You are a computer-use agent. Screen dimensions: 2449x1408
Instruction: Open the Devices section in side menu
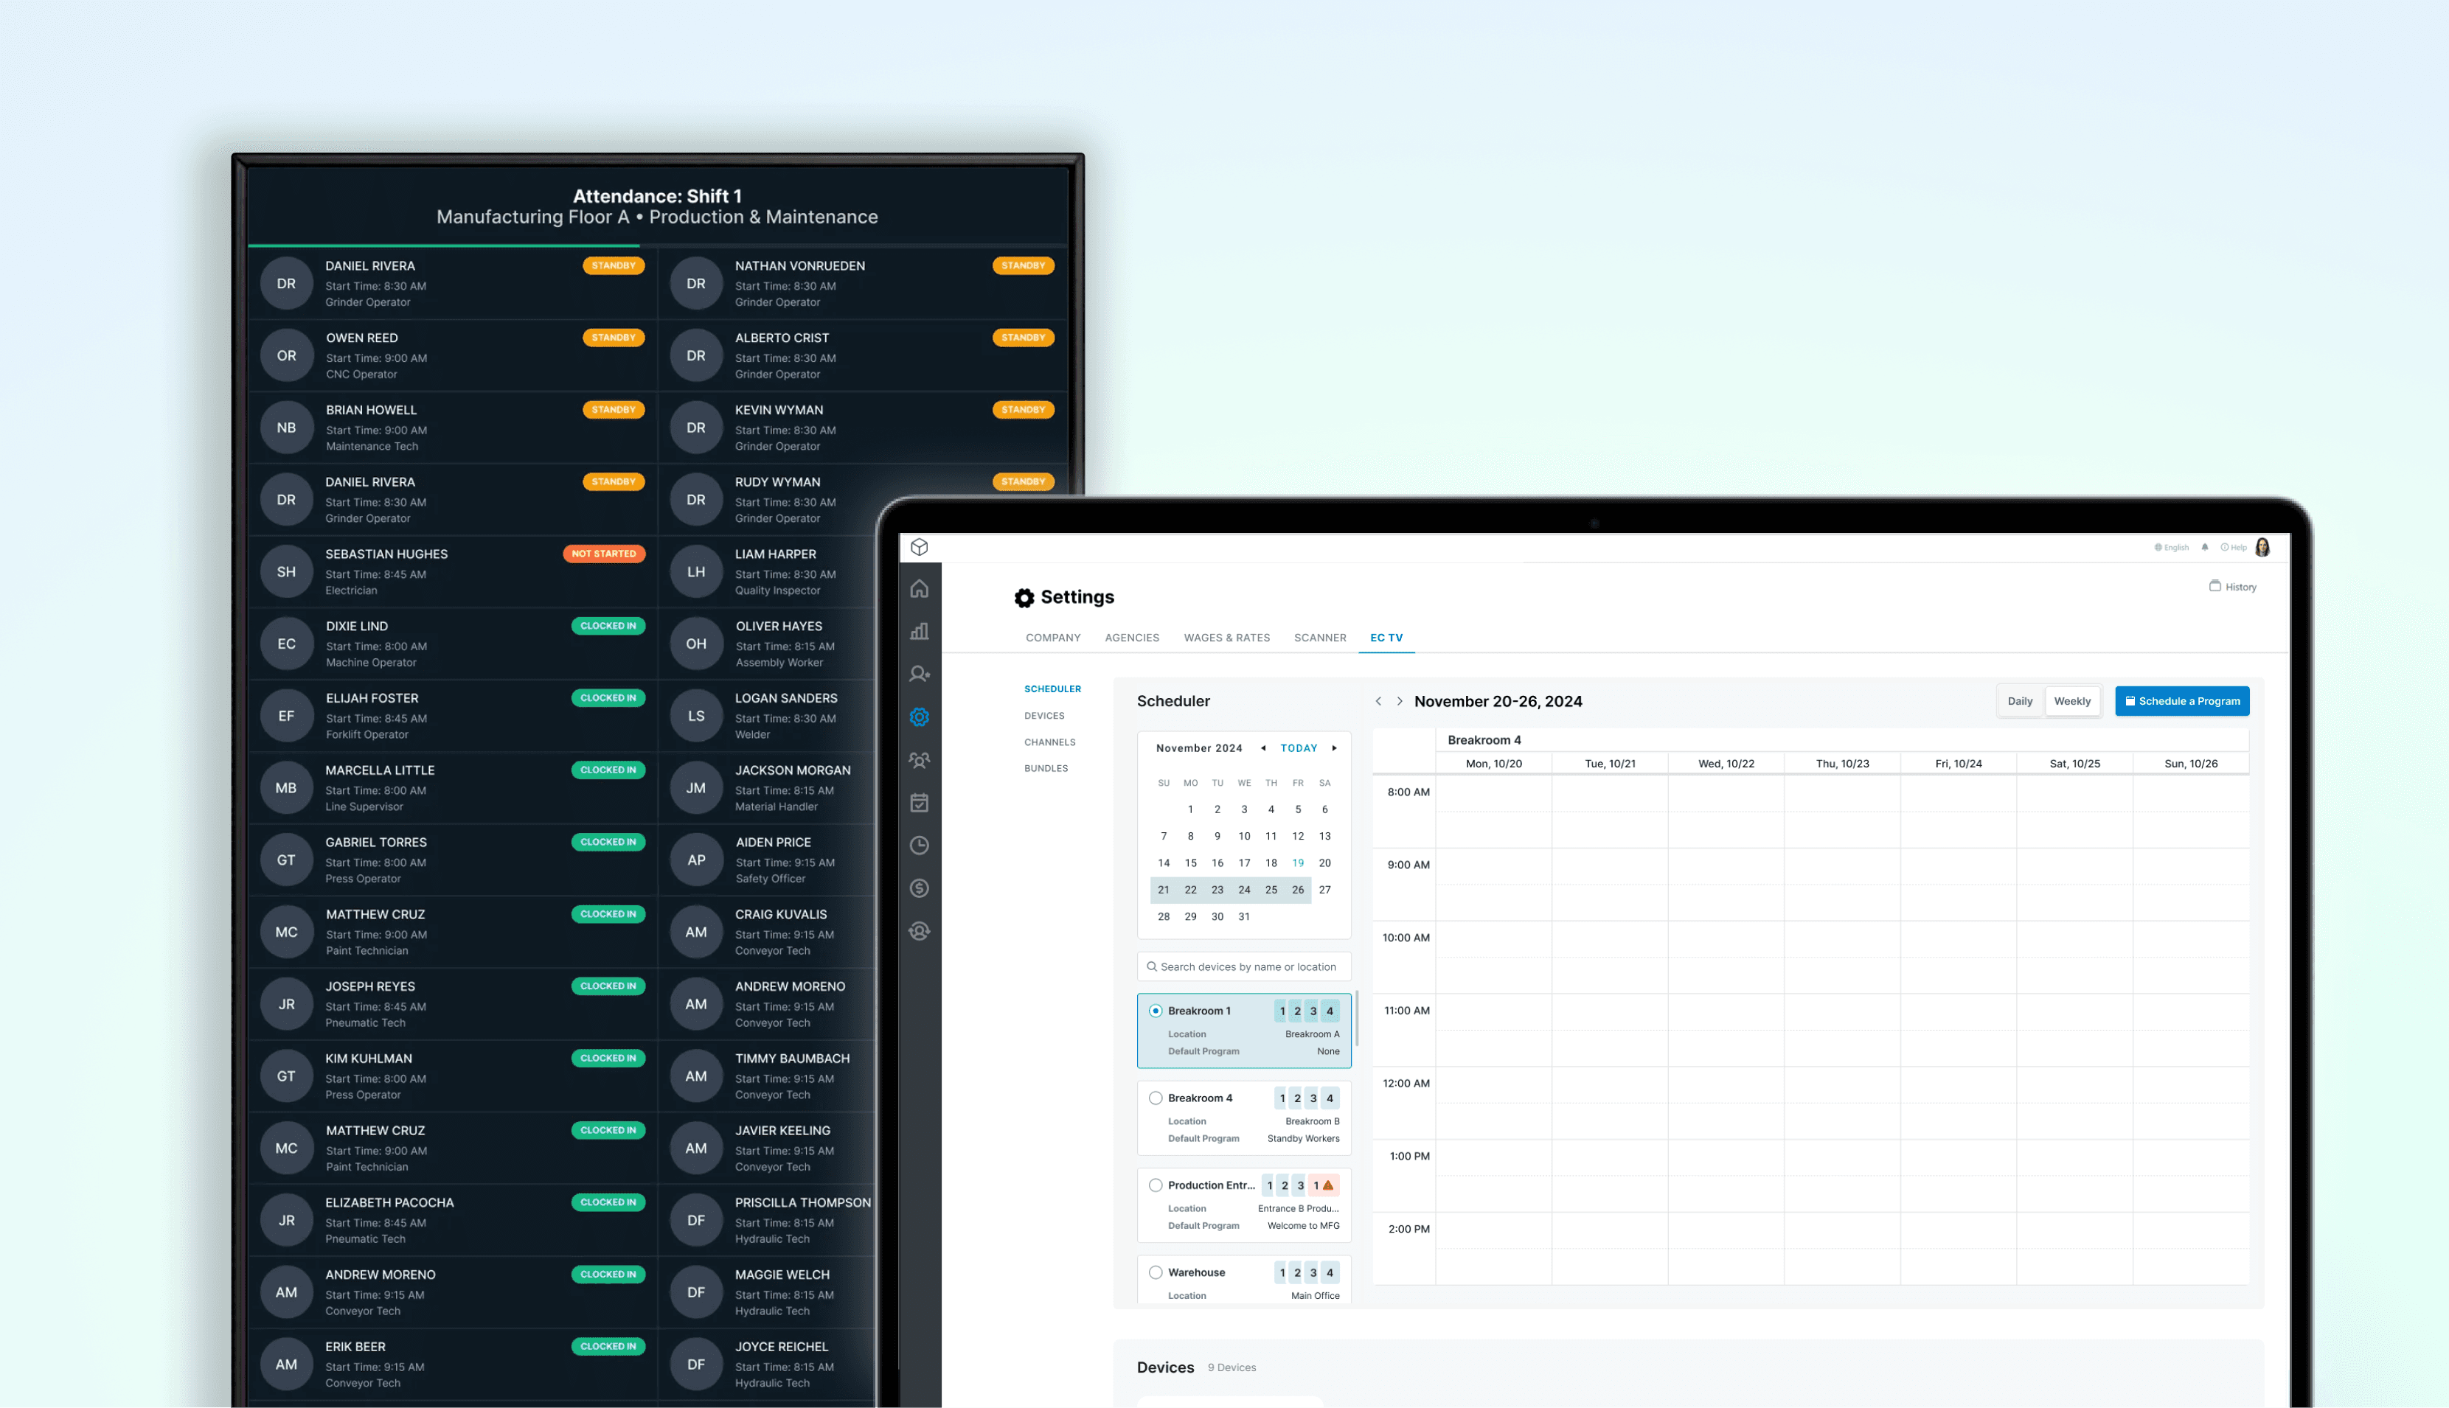[1043, 716]
